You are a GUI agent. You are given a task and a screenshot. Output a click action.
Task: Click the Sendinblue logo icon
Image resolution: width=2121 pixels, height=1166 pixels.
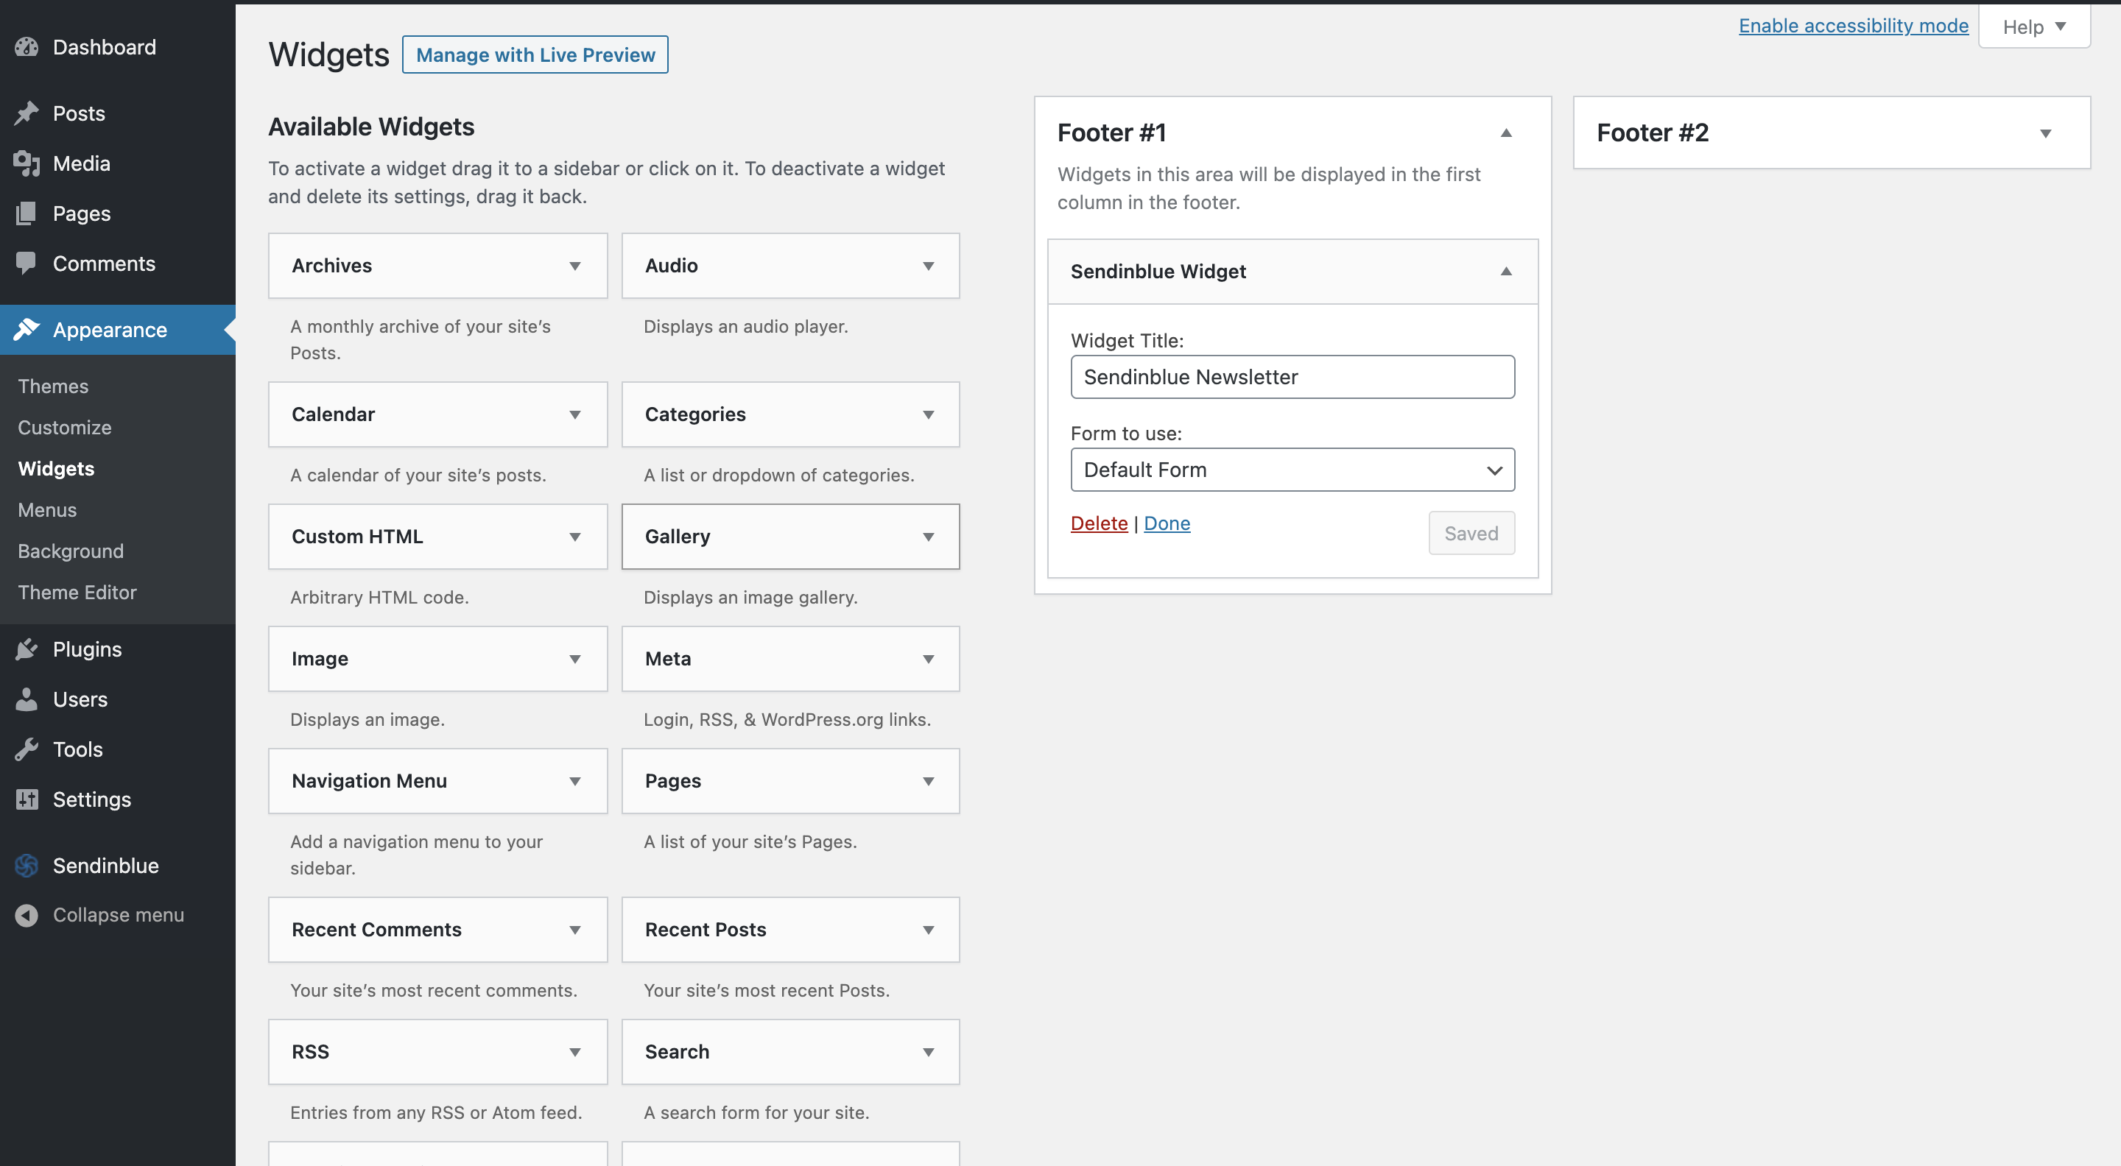(27, 865)
